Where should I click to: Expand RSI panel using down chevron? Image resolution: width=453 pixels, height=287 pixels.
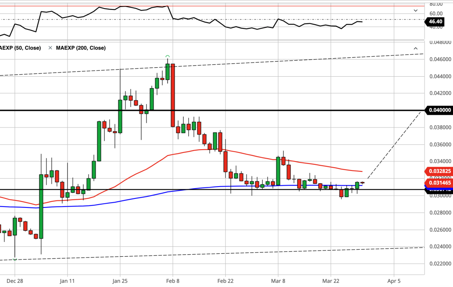click(x=415, y=10)
